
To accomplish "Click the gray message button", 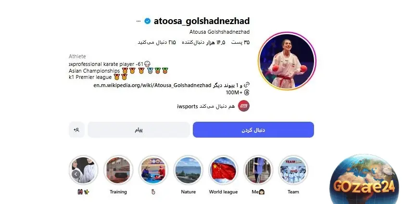I will [138, 130].
